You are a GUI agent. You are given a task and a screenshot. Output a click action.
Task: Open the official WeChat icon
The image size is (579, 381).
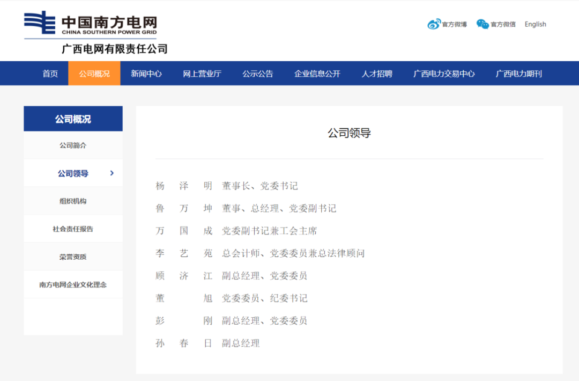tap(482, 24)
